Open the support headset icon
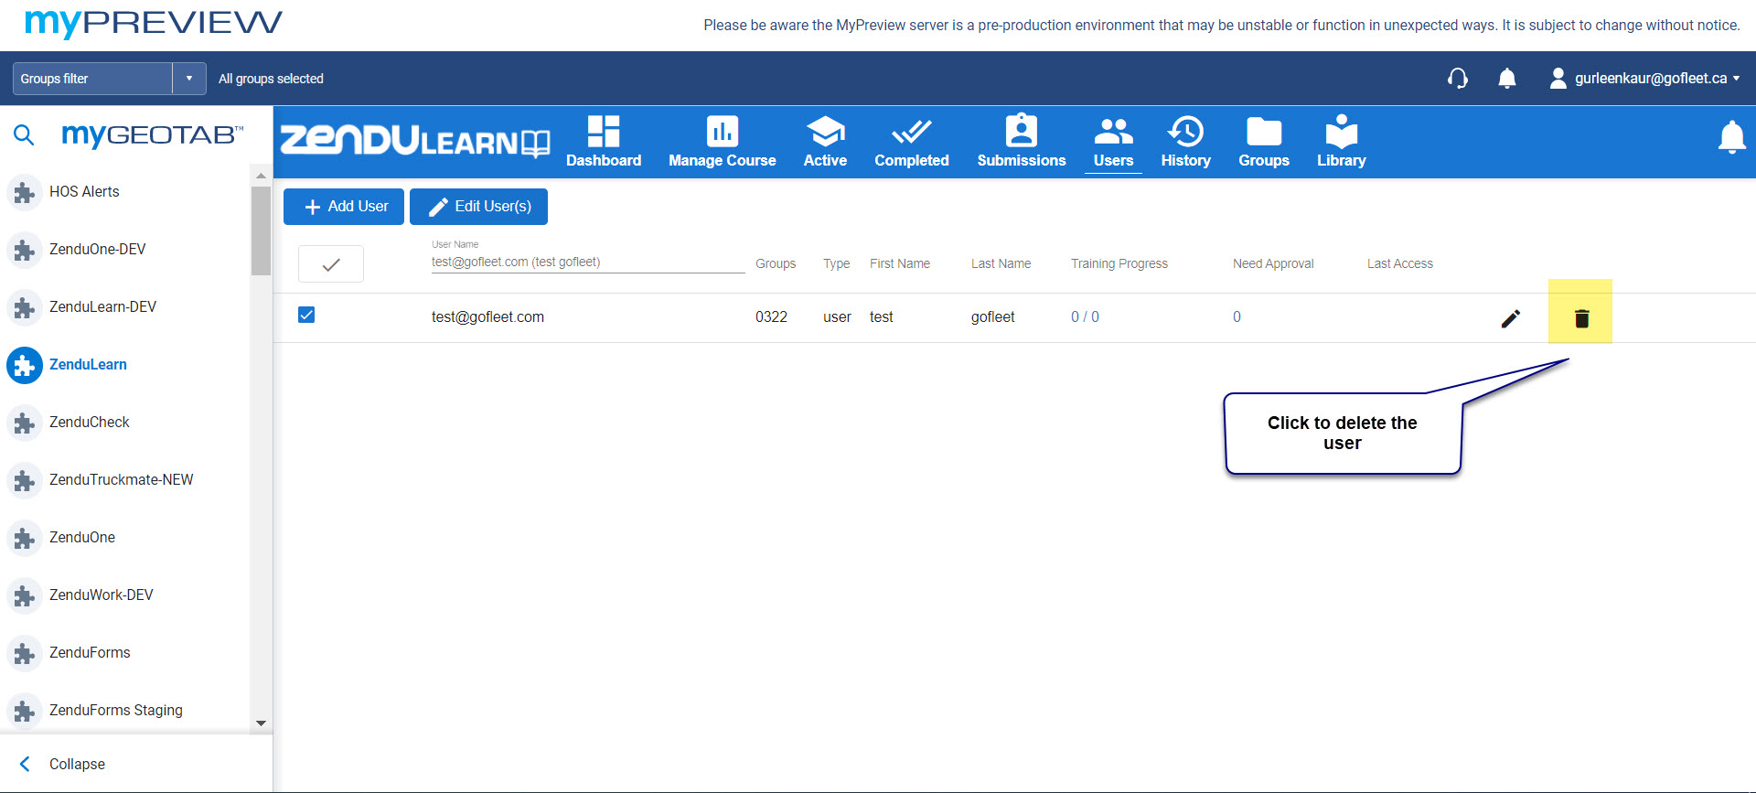The image size is (1756, 793). (1458, 79)
